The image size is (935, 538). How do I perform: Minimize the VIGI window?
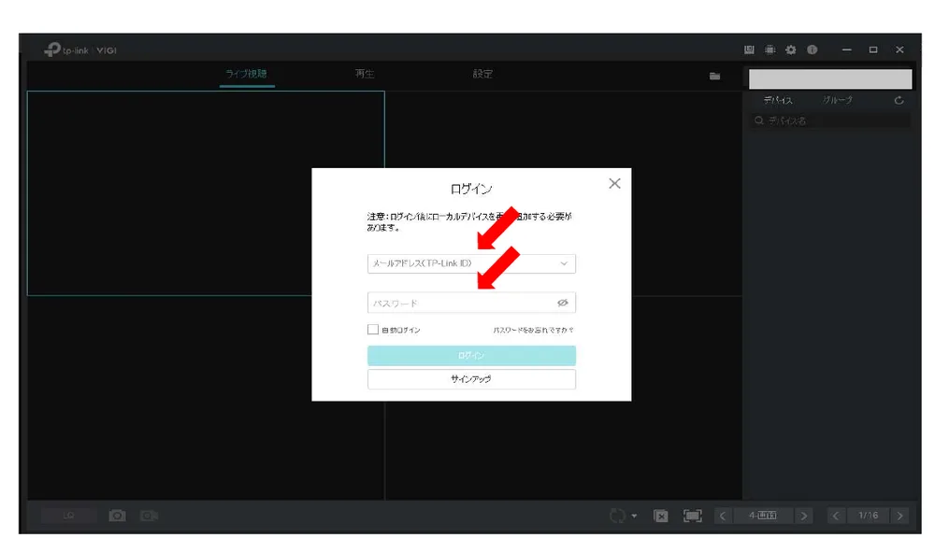pos(846,50)
